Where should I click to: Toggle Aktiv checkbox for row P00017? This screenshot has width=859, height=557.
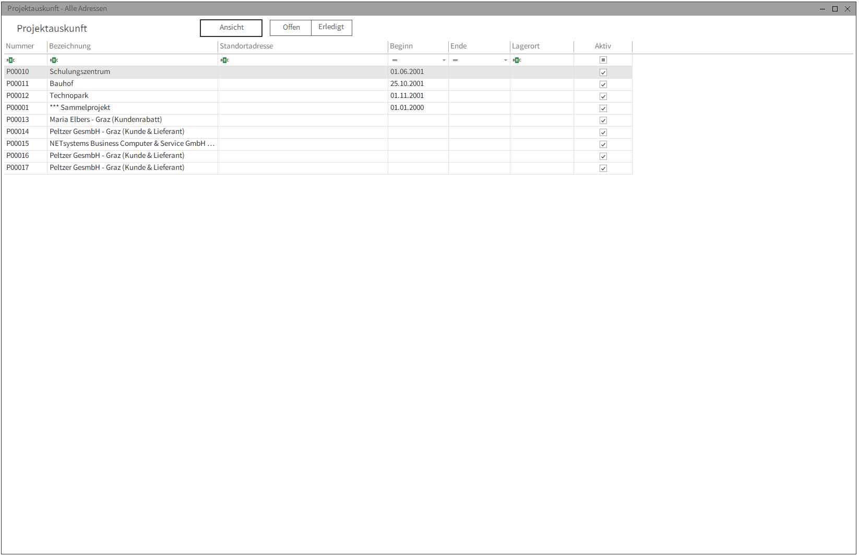pos(603,168)
